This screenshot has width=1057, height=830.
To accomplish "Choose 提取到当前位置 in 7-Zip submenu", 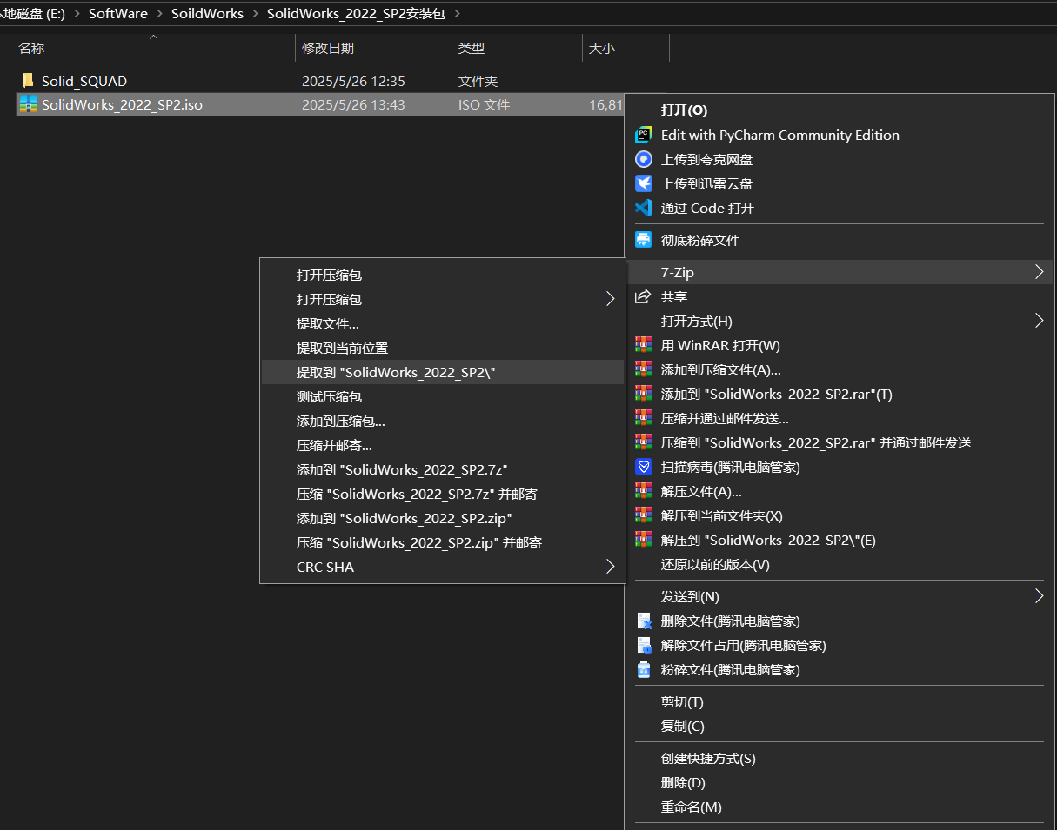I will [443, 348].
